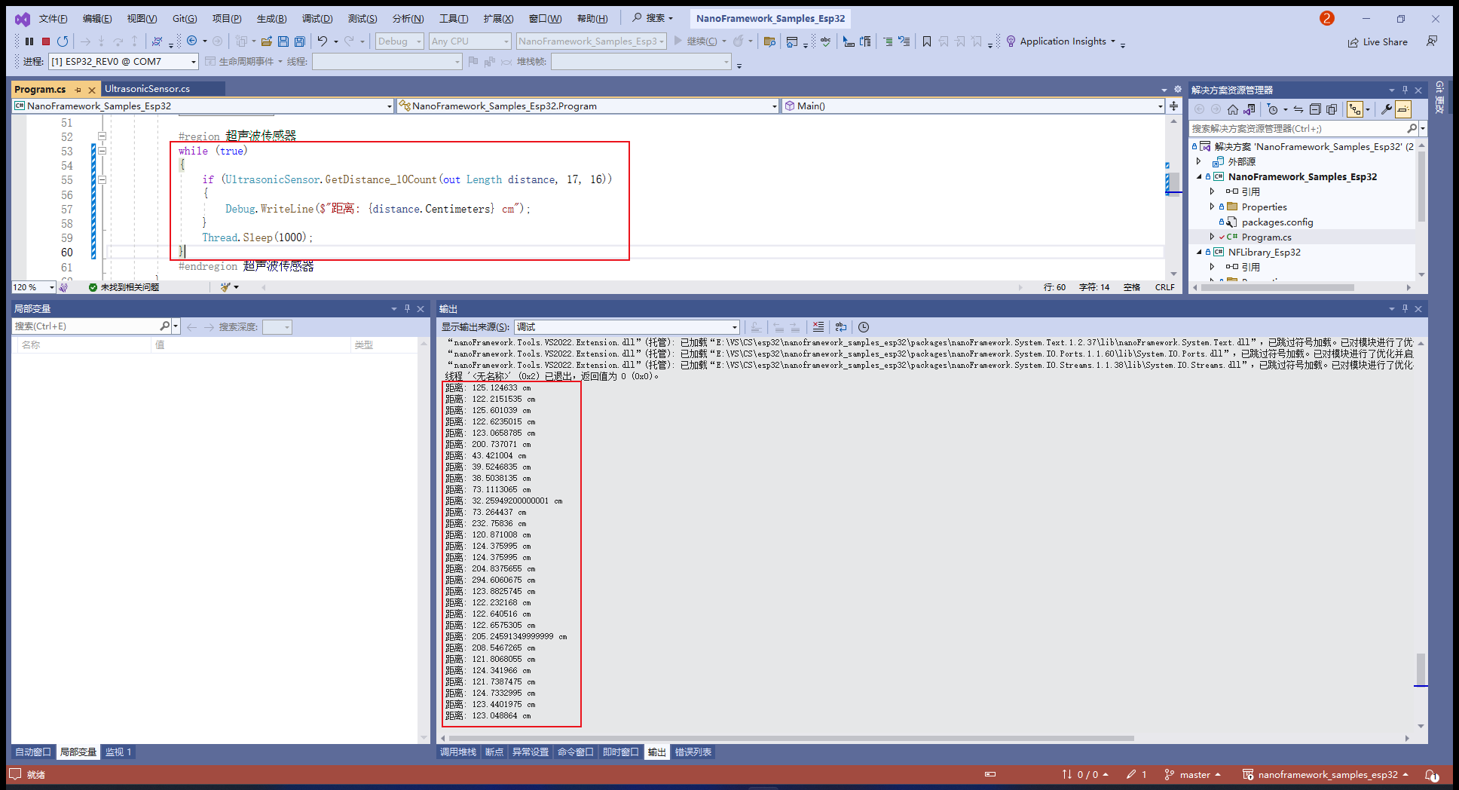Open the 120 % zoom level dropdown

click(34, 287)
